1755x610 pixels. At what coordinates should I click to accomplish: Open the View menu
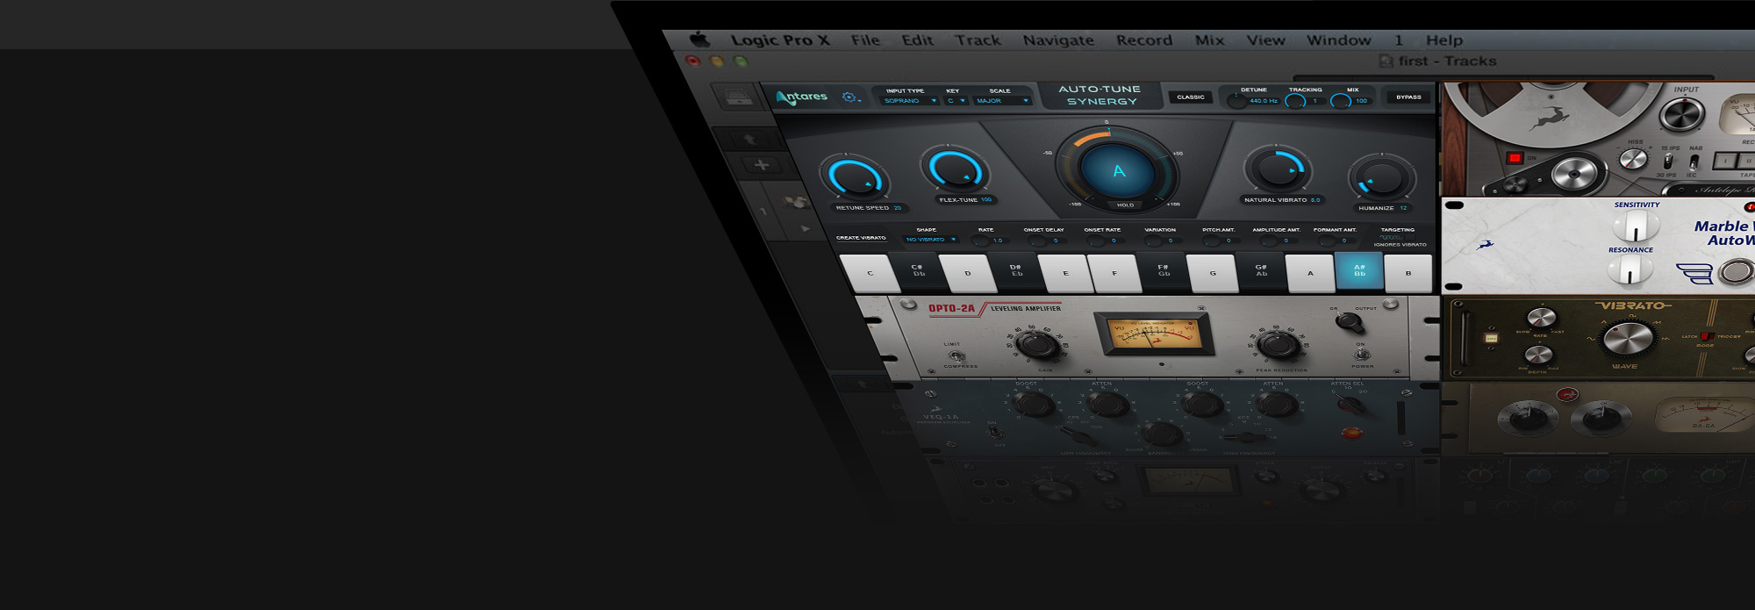(1265, 40)
